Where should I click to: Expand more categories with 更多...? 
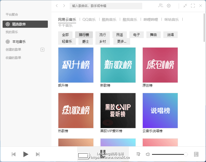(x=122, y=41)
